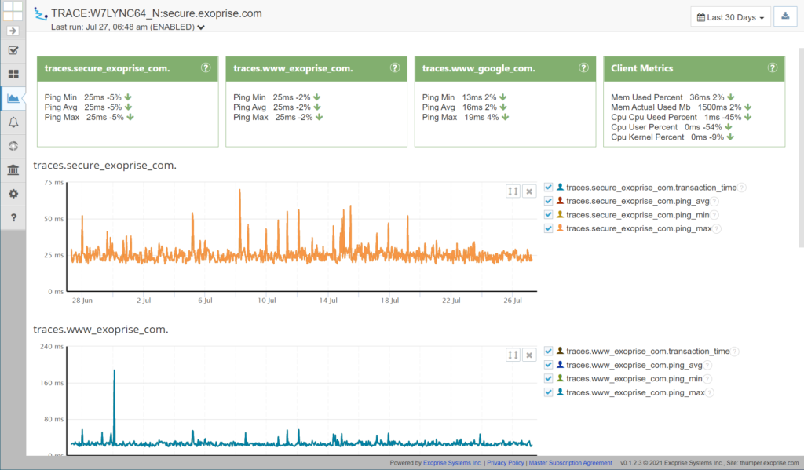Open alarms bell icon in the sidebar
Screen dimensions: 804x470
pos(13,122)
